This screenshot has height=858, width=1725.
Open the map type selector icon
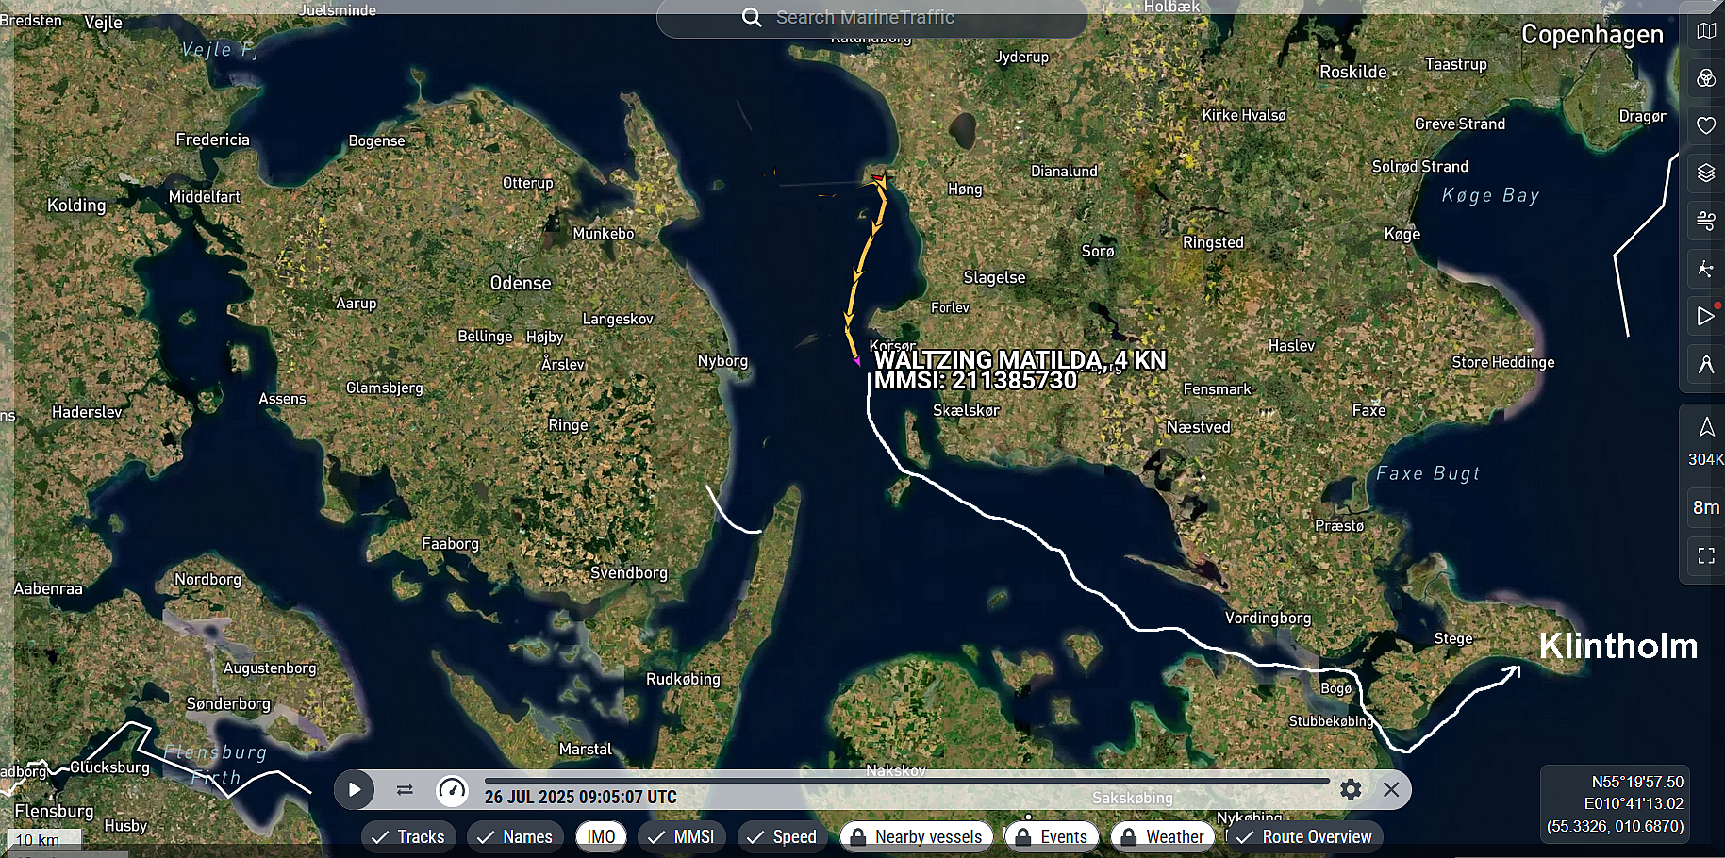point(1705,31)
